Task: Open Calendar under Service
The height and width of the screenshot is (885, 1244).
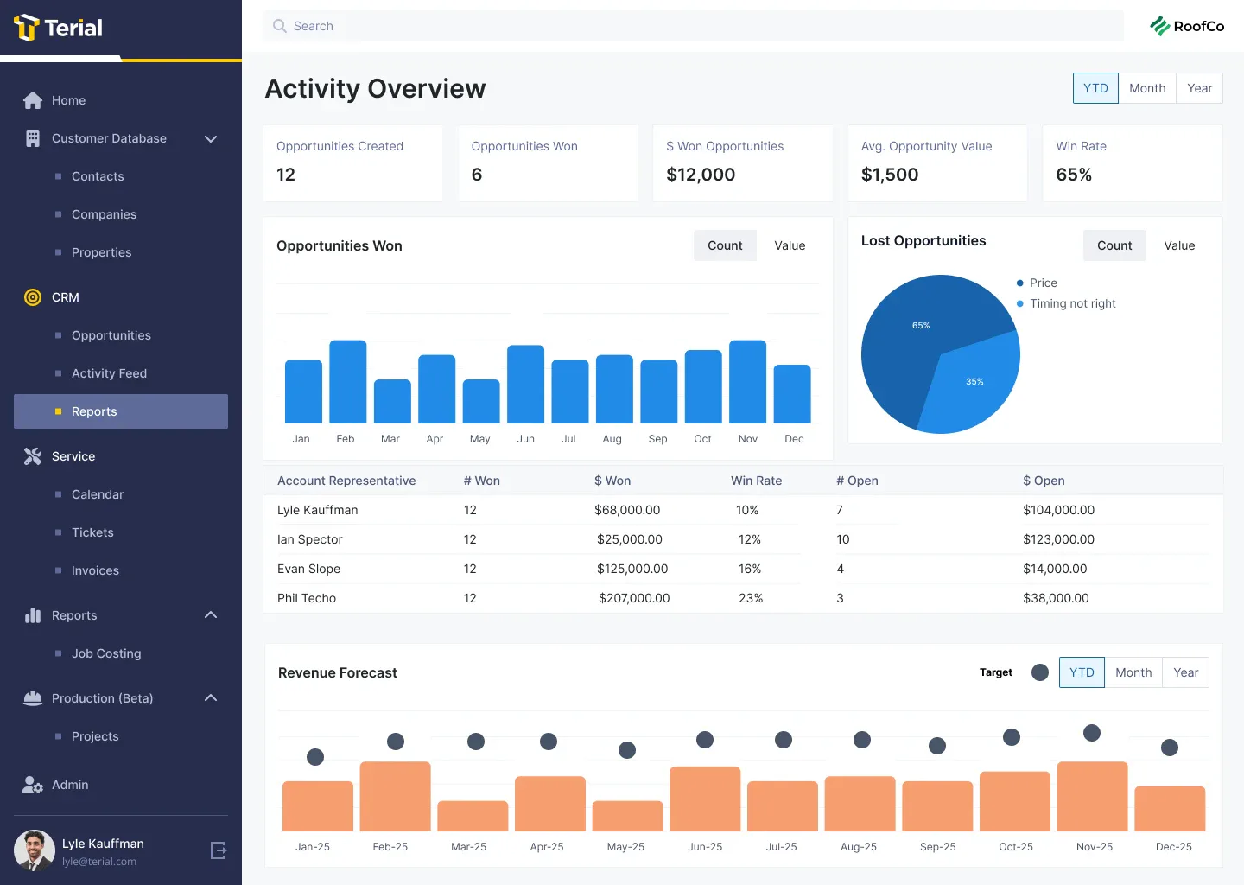Action: pos(98,494)
